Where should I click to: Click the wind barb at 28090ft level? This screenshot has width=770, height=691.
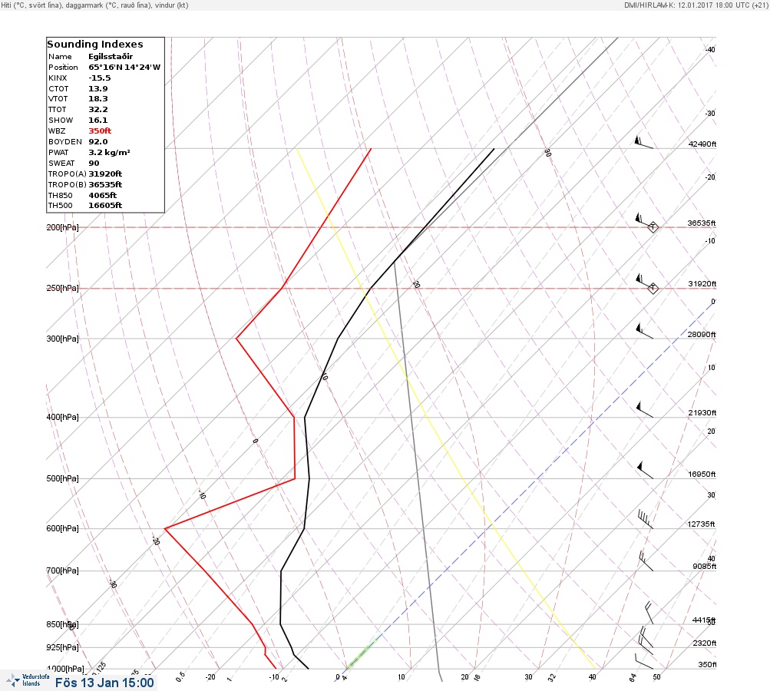pyautogui.click(x=644, y=331)
